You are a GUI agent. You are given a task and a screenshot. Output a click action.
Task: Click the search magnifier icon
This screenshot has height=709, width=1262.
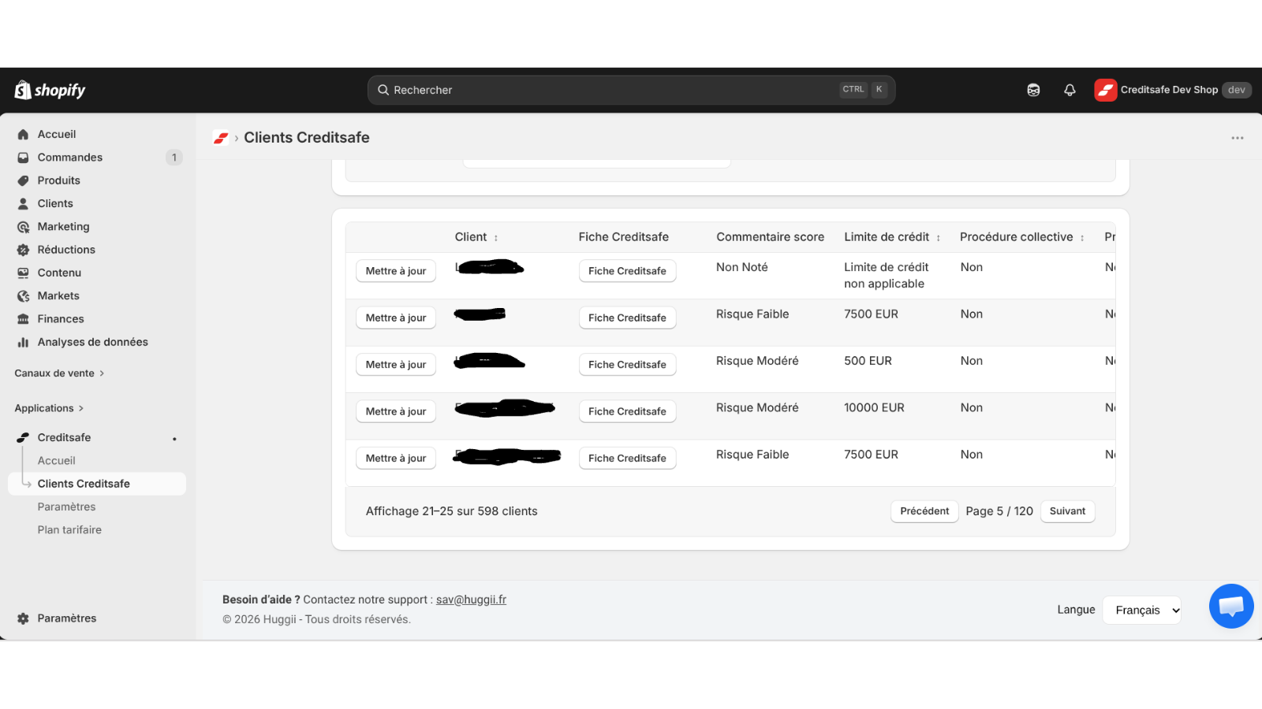383,90
